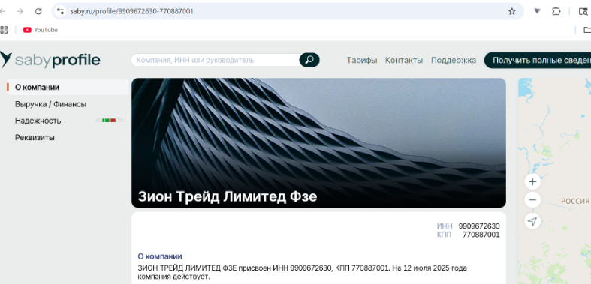Reload the page with the refresh icon

click(x=38, y=11)
